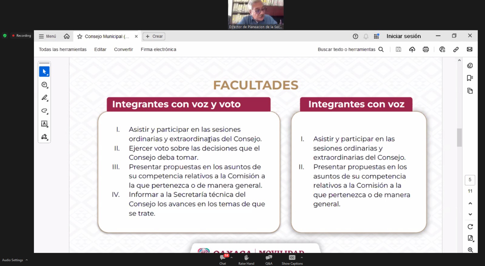Click the Crear new tab button

pyautogui.click(x=154, y=36)
